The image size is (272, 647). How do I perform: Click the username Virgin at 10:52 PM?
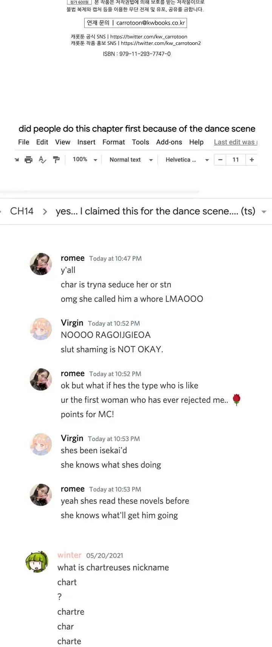point(72,323)
